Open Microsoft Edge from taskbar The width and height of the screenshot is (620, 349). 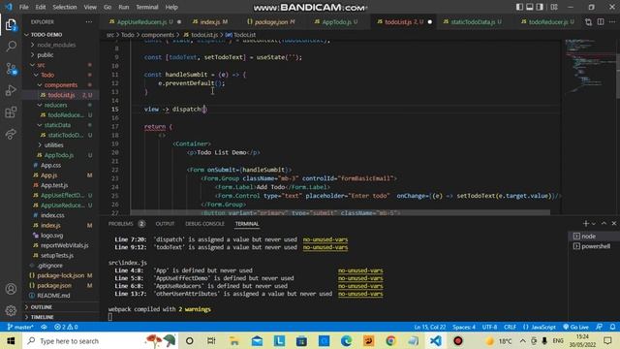(x=346, y=340)
